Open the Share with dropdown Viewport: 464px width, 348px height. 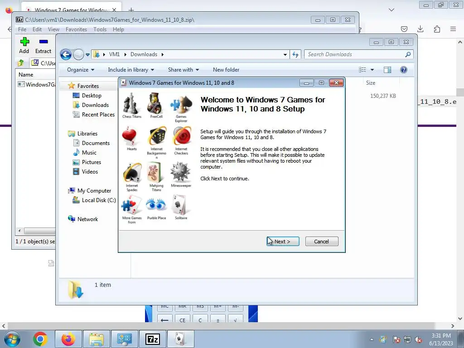pos(184,70)
